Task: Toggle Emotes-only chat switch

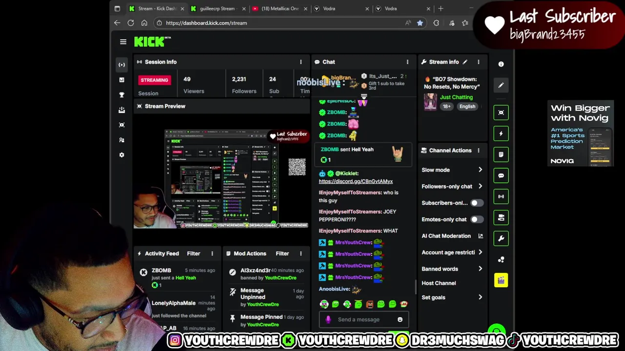Action: pos(477,219)
